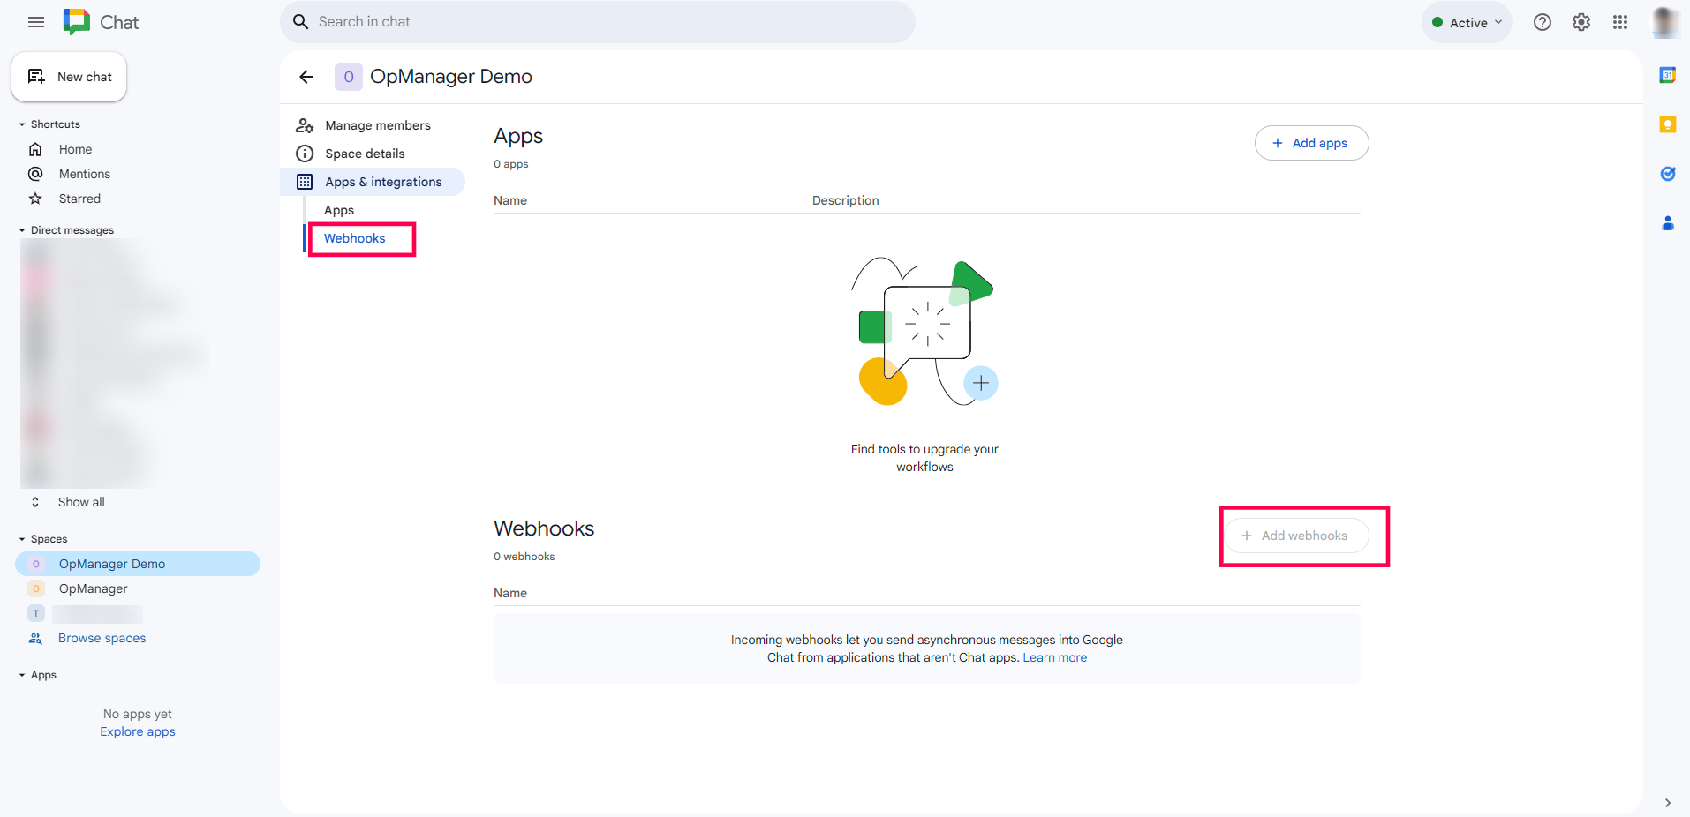The width and height of the screenshot is (1690, 817).
Task: Click the '0 apps' count text
Action: [511, 164]
